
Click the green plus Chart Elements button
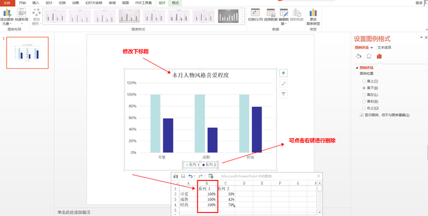click(284, 73)
